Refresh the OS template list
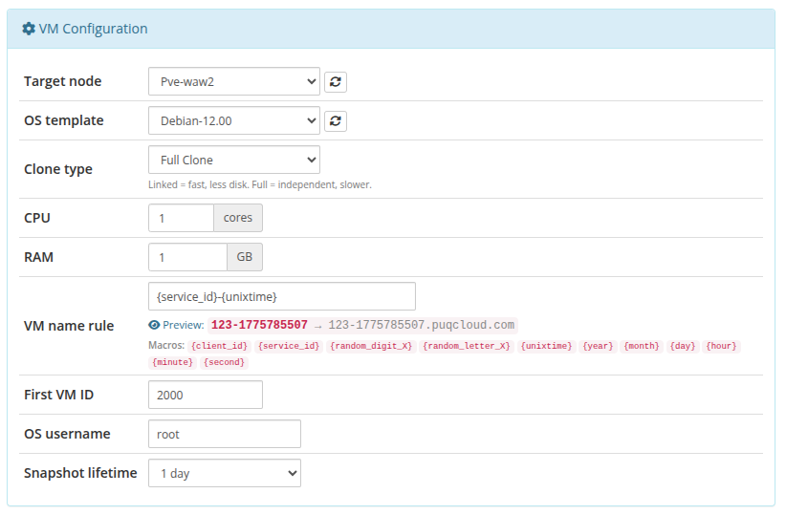This screenshot has width=786, height=515. (336, 120)
